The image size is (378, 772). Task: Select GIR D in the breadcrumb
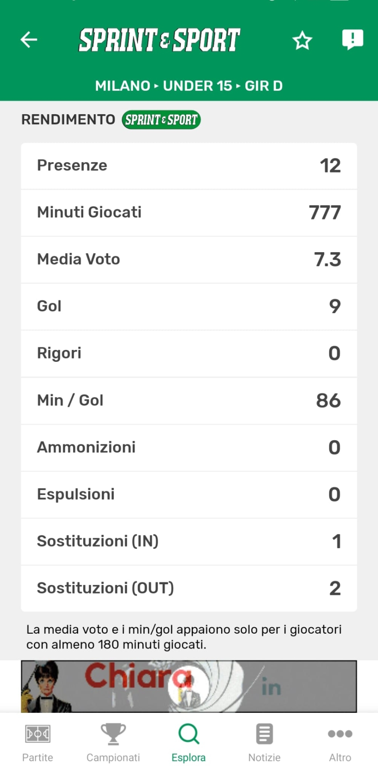[264, 86]
